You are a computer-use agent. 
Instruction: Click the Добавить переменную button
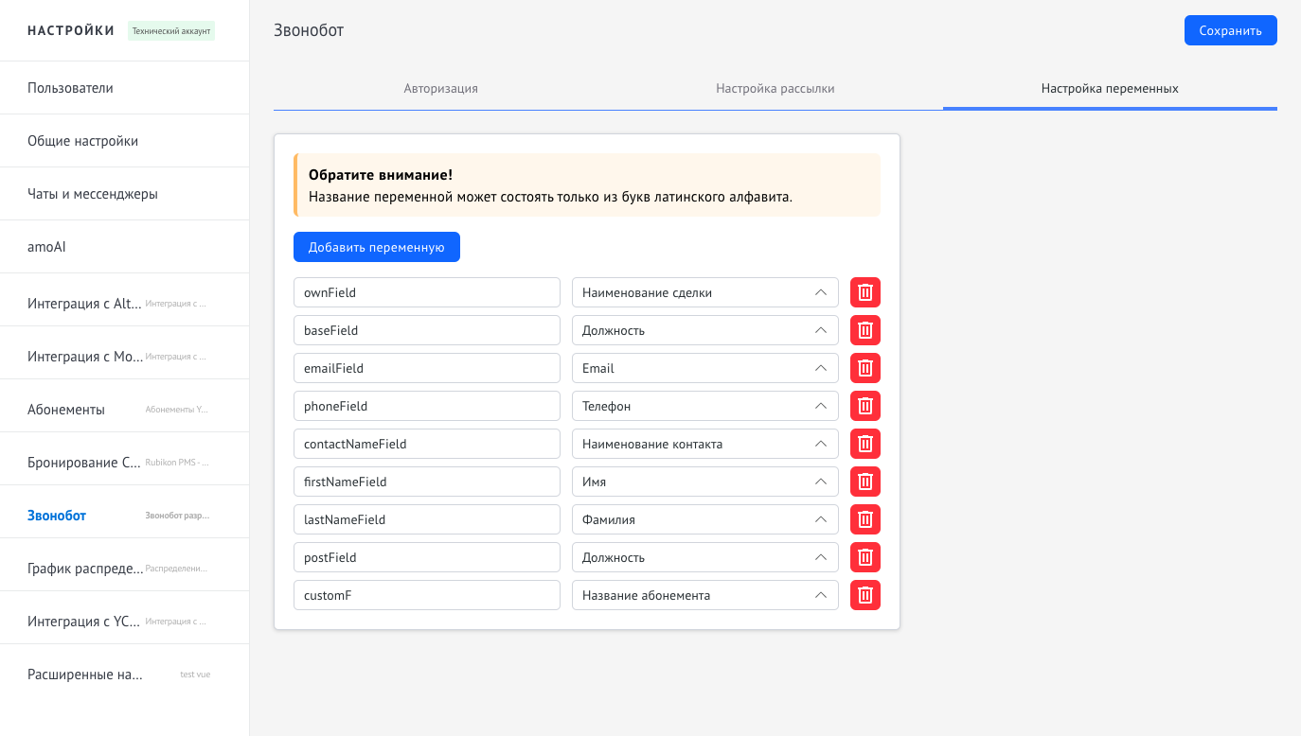click(x=377, y=247)
